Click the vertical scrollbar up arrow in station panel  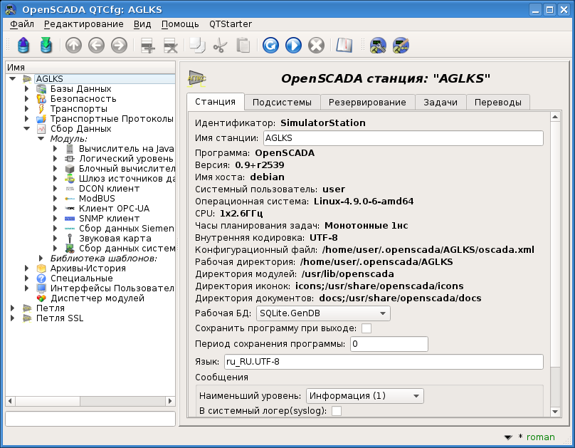click(x=555, y=117)
